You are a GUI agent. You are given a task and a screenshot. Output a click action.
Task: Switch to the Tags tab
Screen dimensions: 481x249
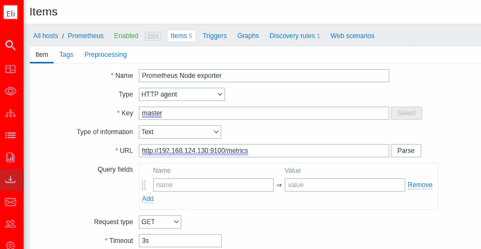click(66, 55)
